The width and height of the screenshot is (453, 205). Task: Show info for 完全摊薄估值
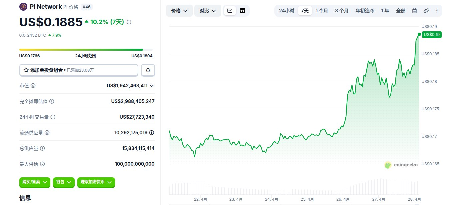click(52, 101)
